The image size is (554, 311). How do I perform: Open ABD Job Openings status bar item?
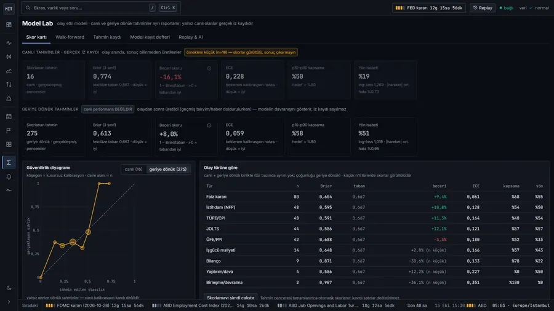point(336,305)
